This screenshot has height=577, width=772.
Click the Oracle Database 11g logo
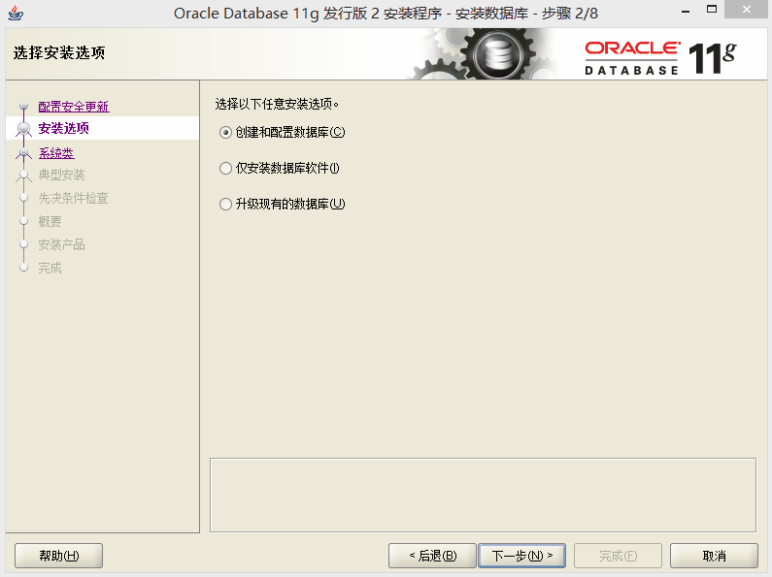point(660,58)
